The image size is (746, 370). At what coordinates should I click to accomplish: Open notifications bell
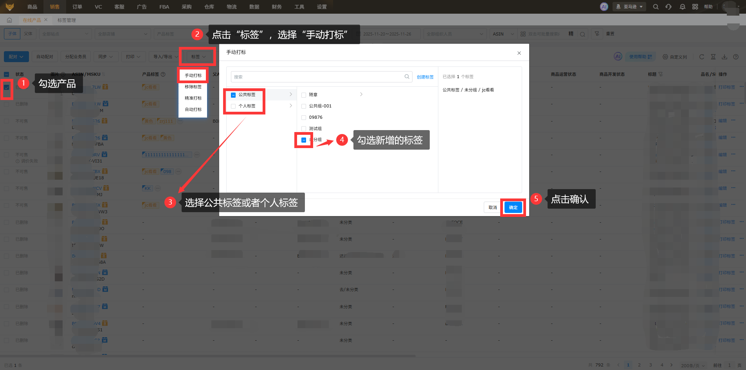(x=682, y=7)
